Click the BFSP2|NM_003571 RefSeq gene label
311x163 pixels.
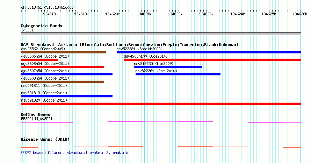37,119
